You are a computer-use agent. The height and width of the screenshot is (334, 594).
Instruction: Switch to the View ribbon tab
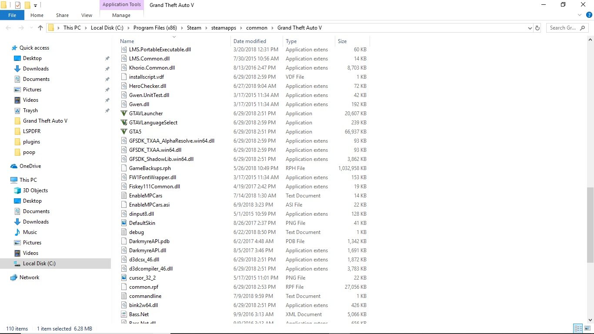87,15
